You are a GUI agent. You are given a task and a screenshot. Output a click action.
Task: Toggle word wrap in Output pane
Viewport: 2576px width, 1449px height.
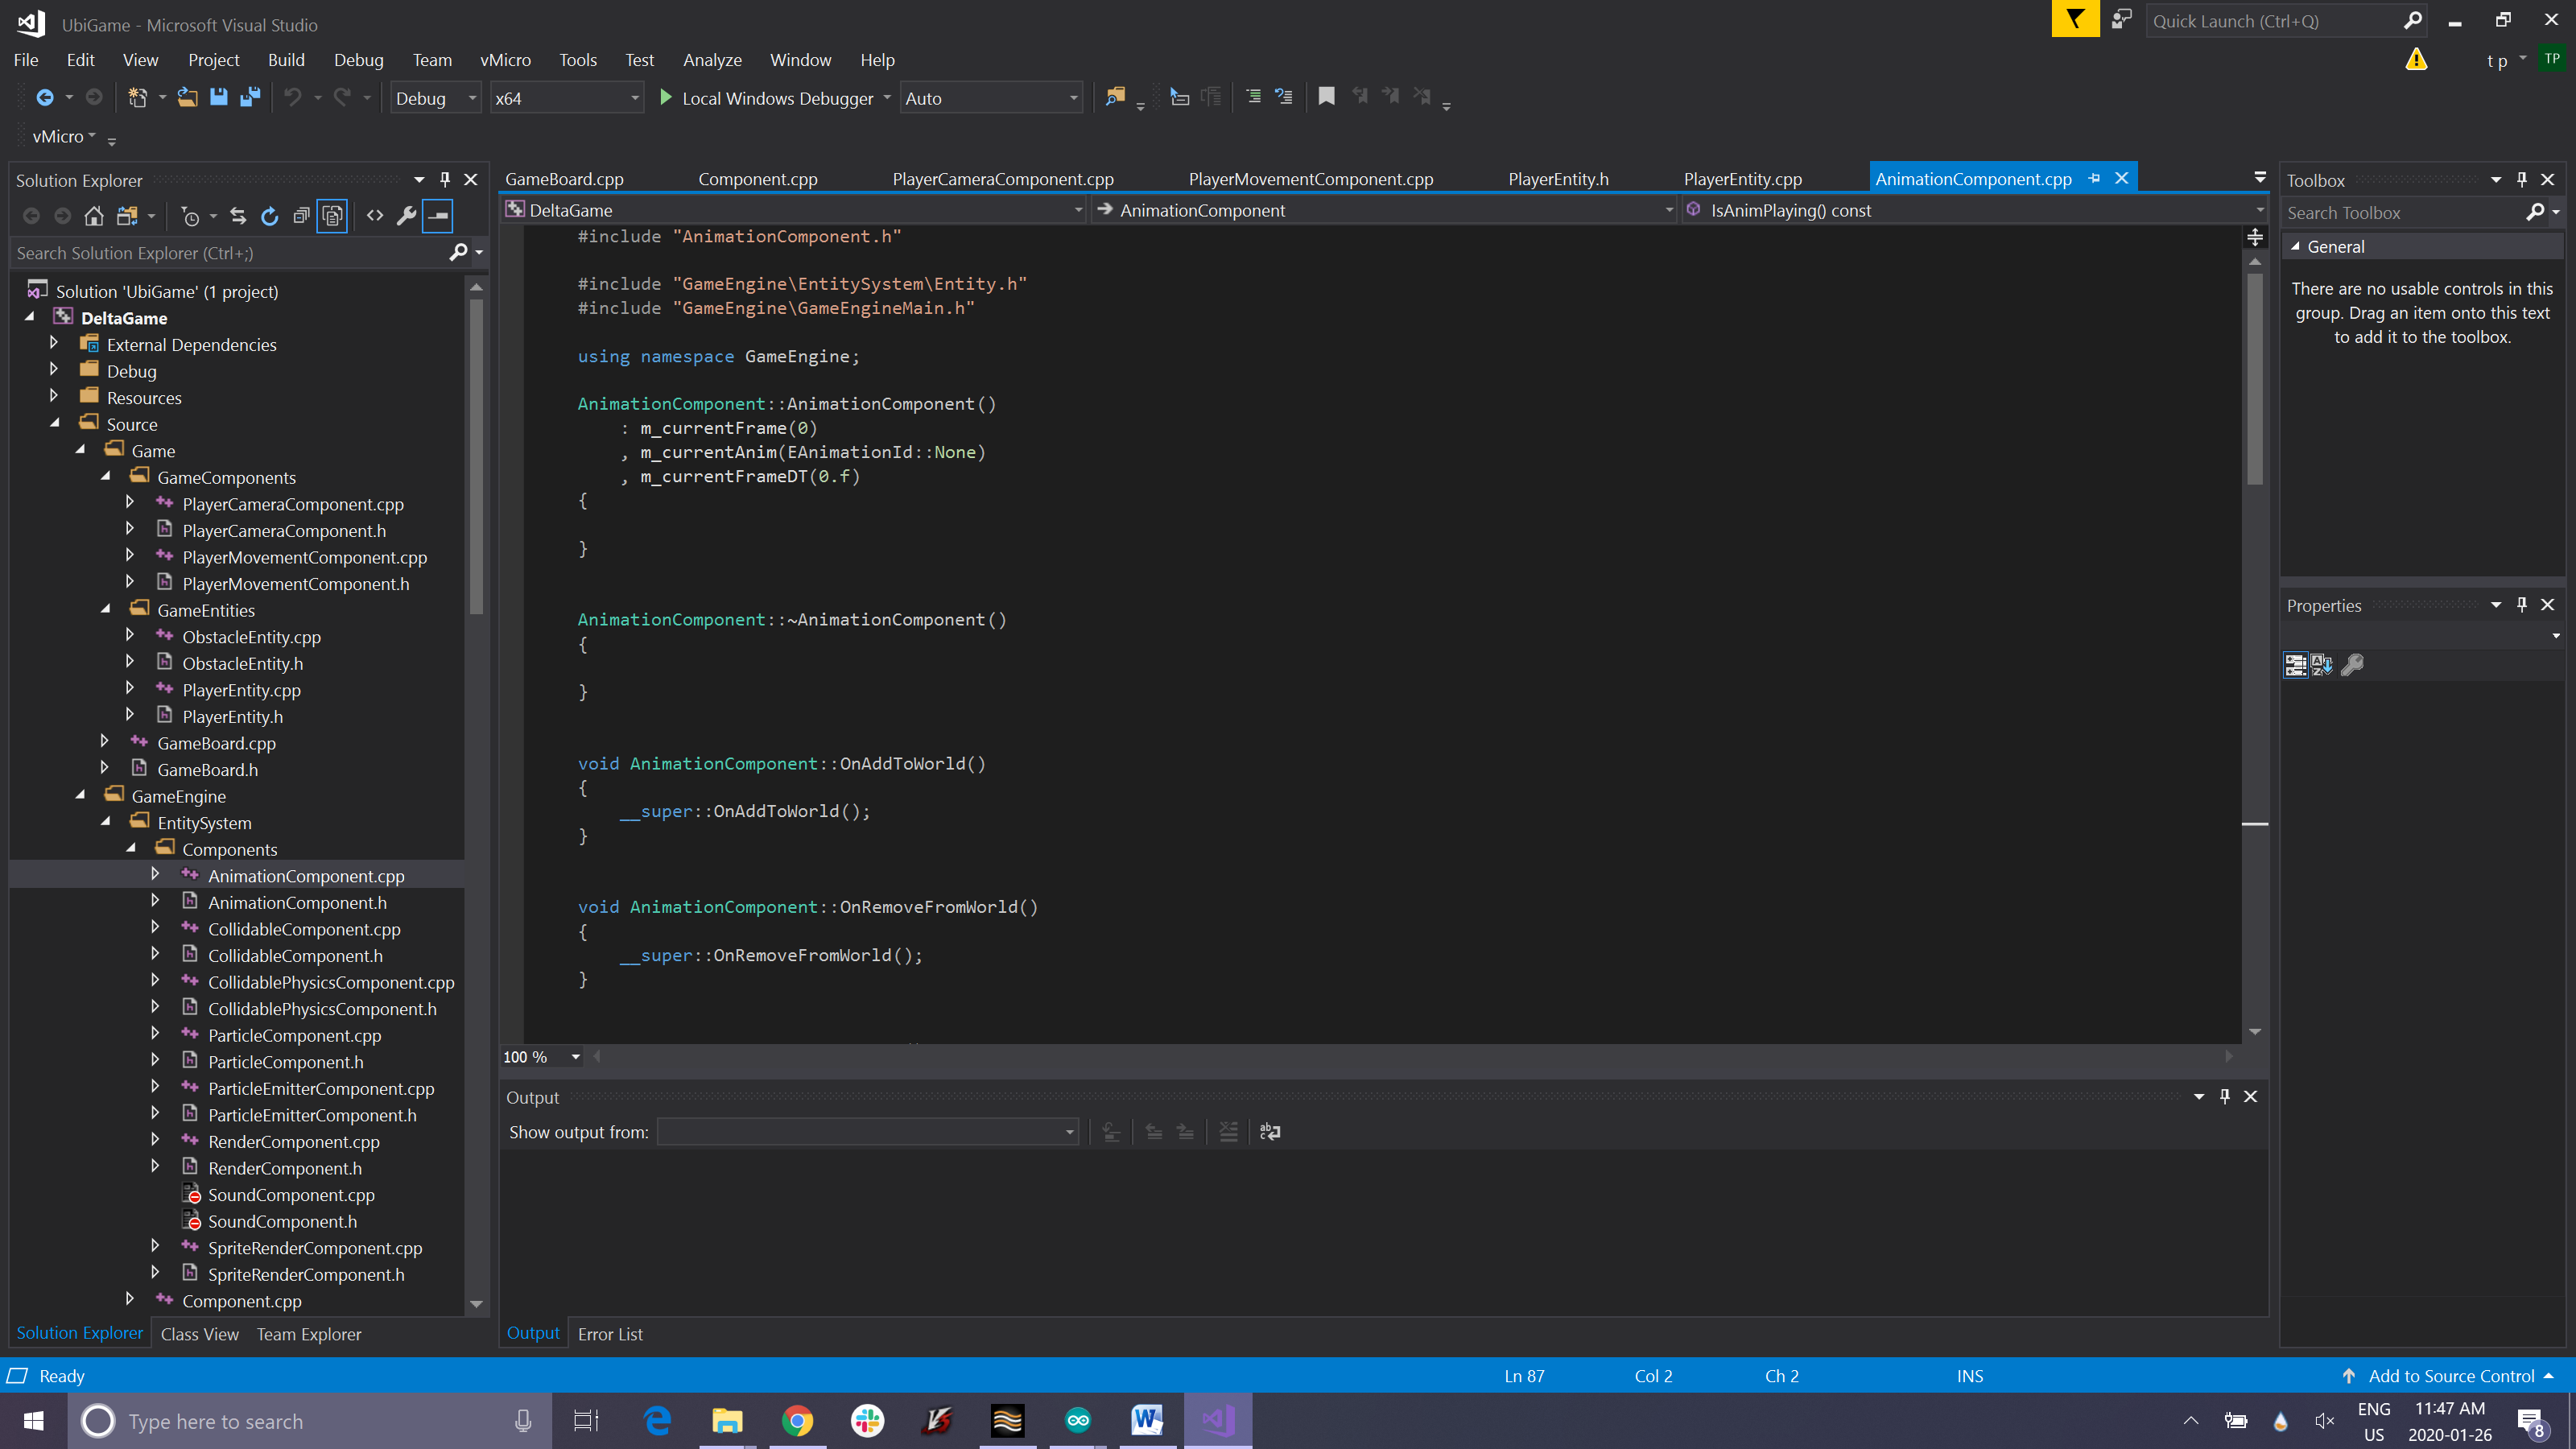[x=1270, y=1132]
